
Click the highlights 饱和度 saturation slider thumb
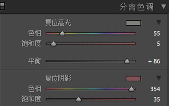pyautogui.click(x=53, y=44)
